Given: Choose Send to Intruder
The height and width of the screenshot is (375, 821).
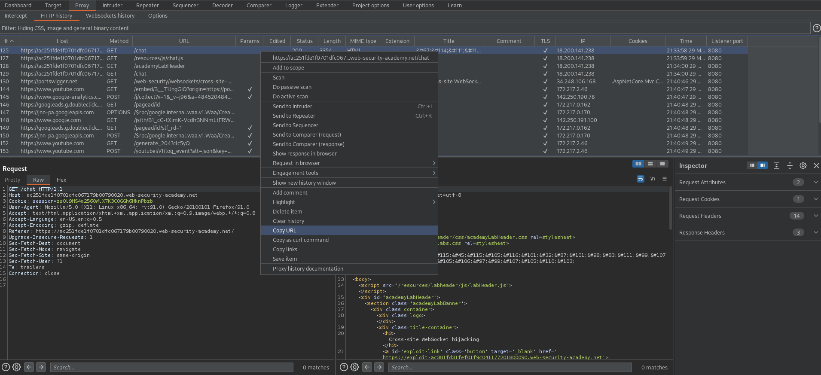Looking at the screenshot, I should tap(349, 107).
